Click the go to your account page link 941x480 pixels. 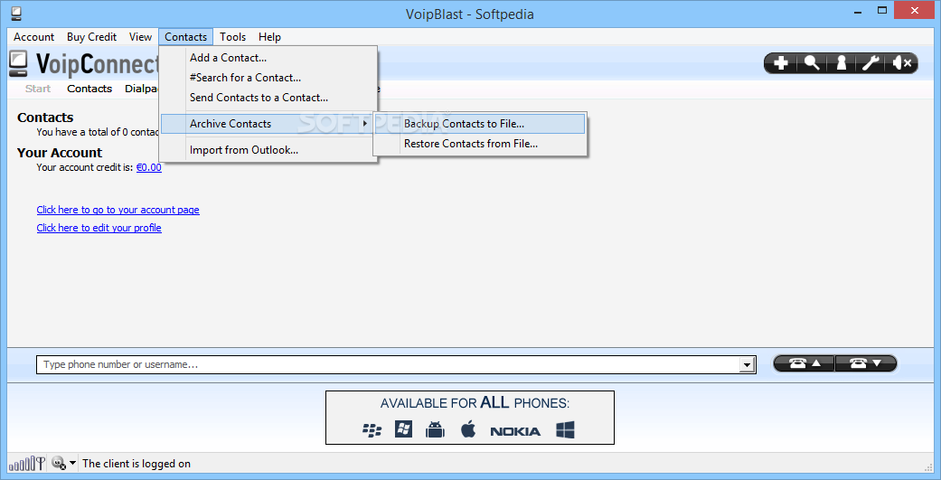tap(118, 210)
